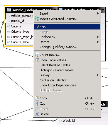Click the Cut scissors icon
This screenshot has width=108, height=125.
point(37,103)
